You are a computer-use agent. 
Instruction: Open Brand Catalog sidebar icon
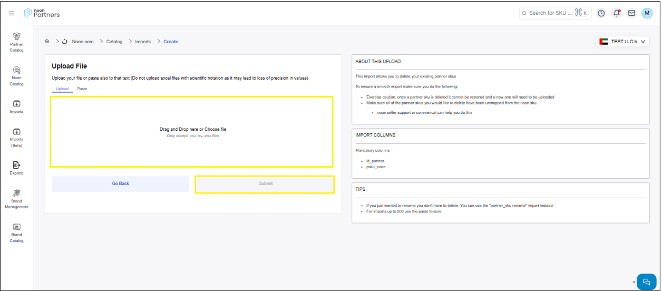(x=16, y=232)
